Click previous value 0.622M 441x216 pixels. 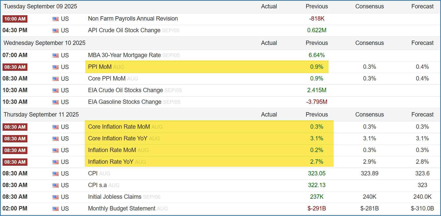coord(317,30)
